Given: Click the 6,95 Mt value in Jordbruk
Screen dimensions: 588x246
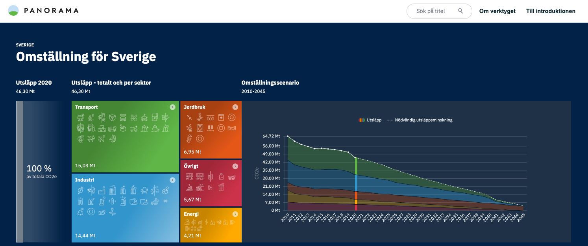Looking at the screenshot, I should coord(192,152).
